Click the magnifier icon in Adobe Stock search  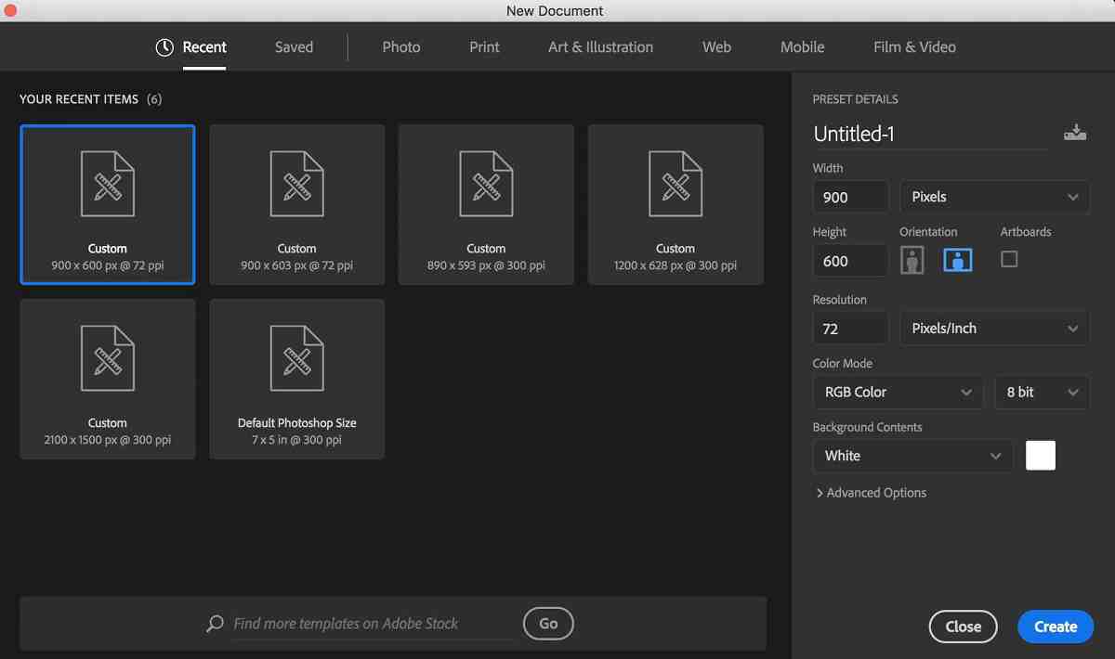[x=215, y=624]
